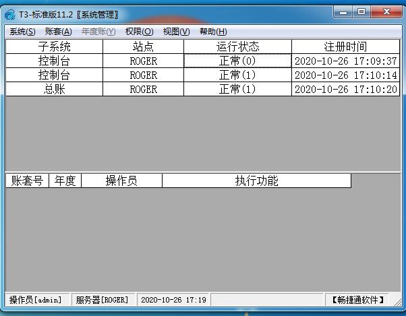This screenshot has width=406, height=316.
Task: Select the 控制台 cell registered at 17:09:37
Action: 54,61
